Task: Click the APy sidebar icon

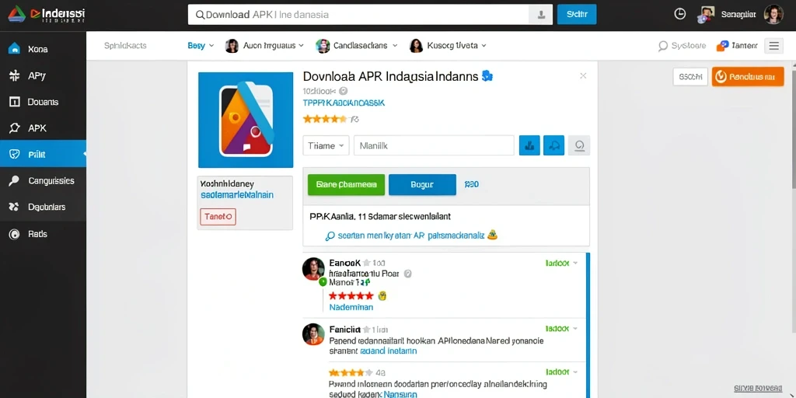Action: [14, 75]
